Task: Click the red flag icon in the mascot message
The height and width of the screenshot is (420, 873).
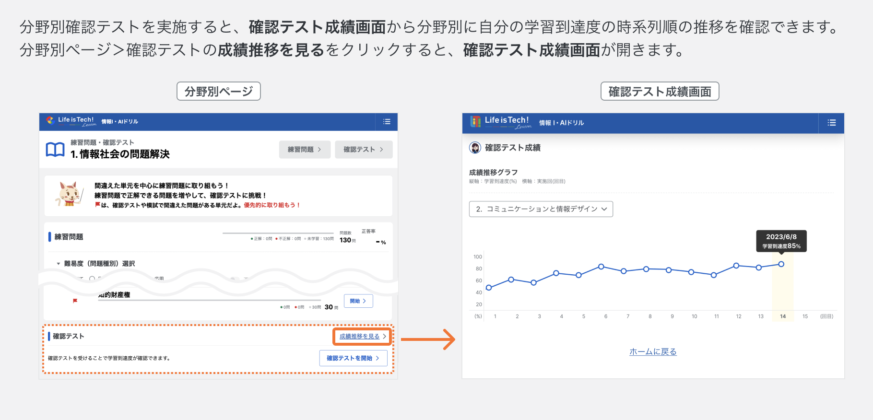Action: tap(97, 205)
